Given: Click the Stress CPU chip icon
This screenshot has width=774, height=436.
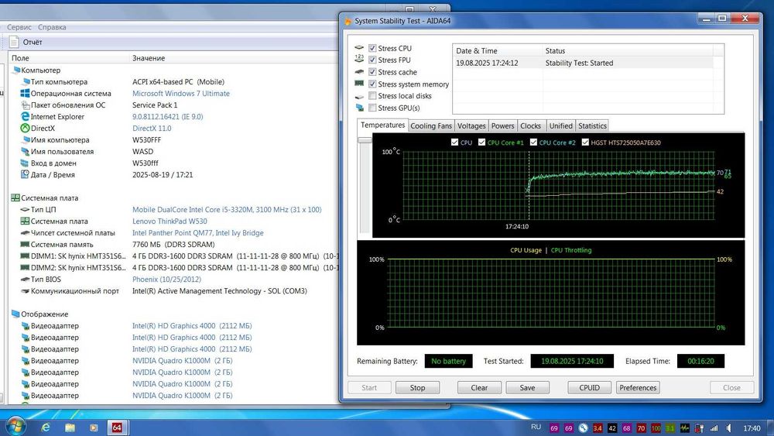Looking at the screenshot, I should pos(359,47).
